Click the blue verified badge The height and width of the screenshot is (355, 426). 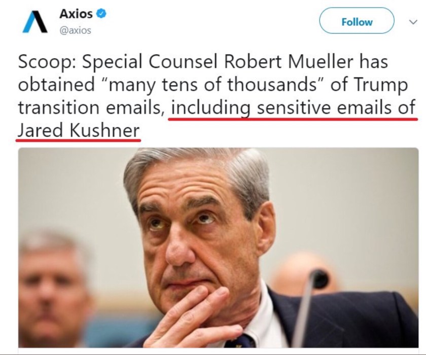[x=101, y=14]
